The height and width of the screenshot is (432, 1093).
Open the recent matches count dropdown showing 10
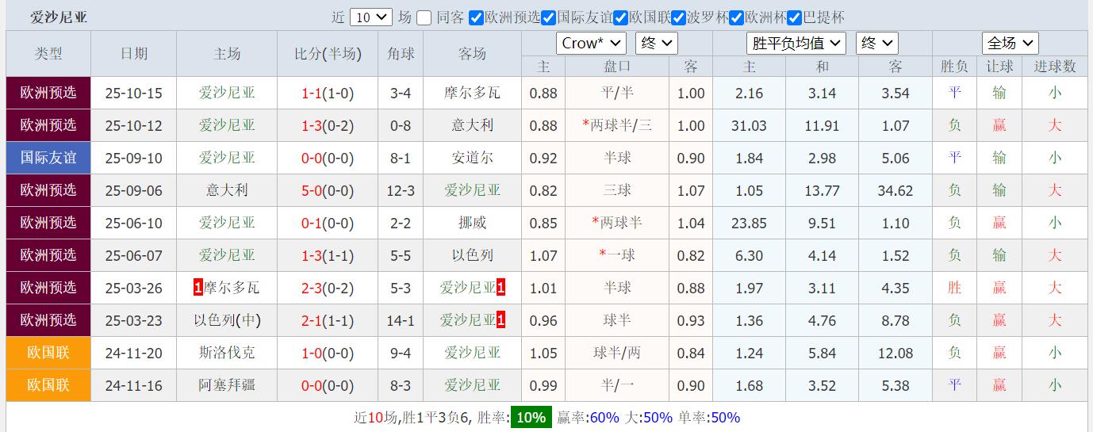[x=370, y=17]
